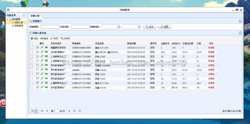This screenshot has width=250, height=124.
Task: Delete the CGRK201804130001 row via green minus icon
Action: pos(46,47)
